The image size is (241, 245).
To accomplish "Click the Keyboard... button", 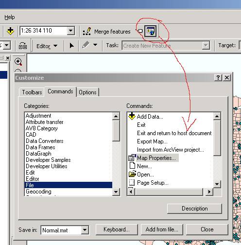I will (x=117, y=229).
